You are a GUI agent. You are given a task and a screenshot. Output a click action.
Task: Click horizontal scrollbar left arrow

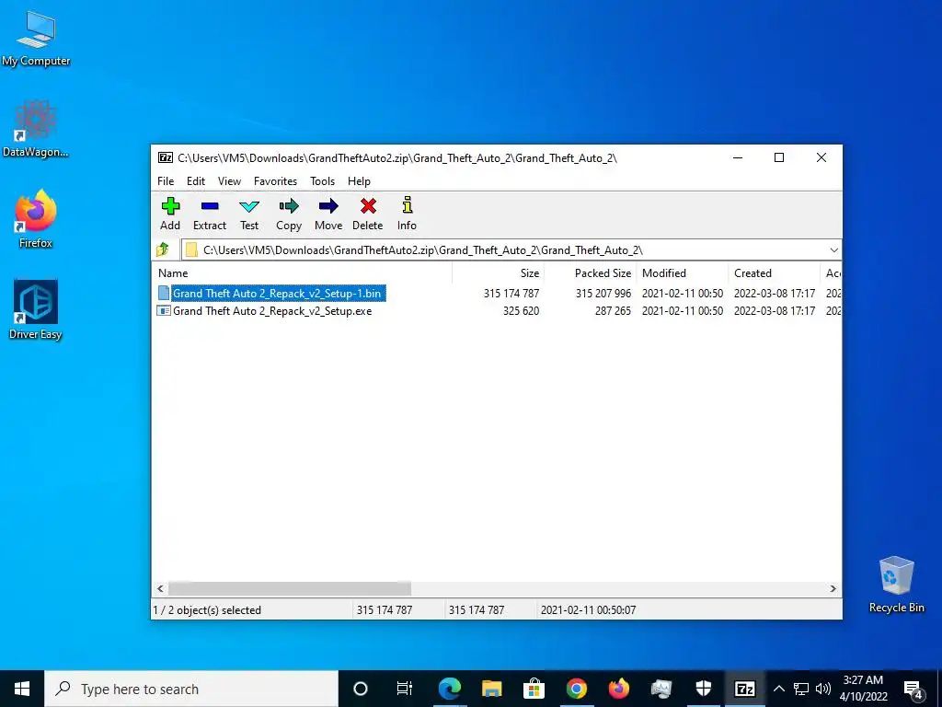tap(160, 588)
